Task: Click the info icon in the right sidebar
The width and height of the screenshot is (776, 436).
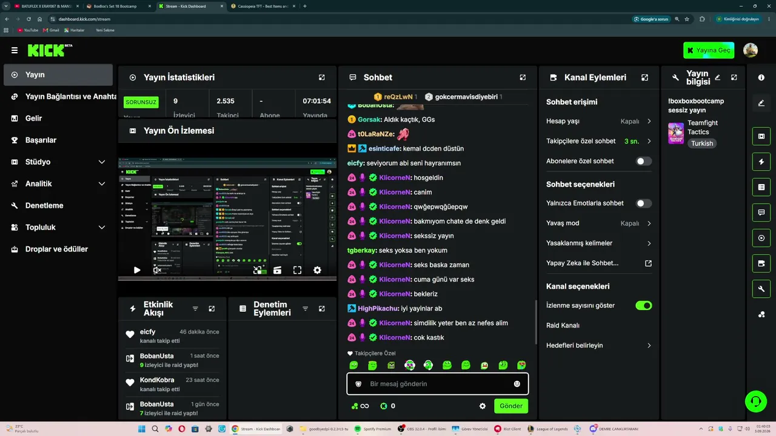Action: pos(761,78)
